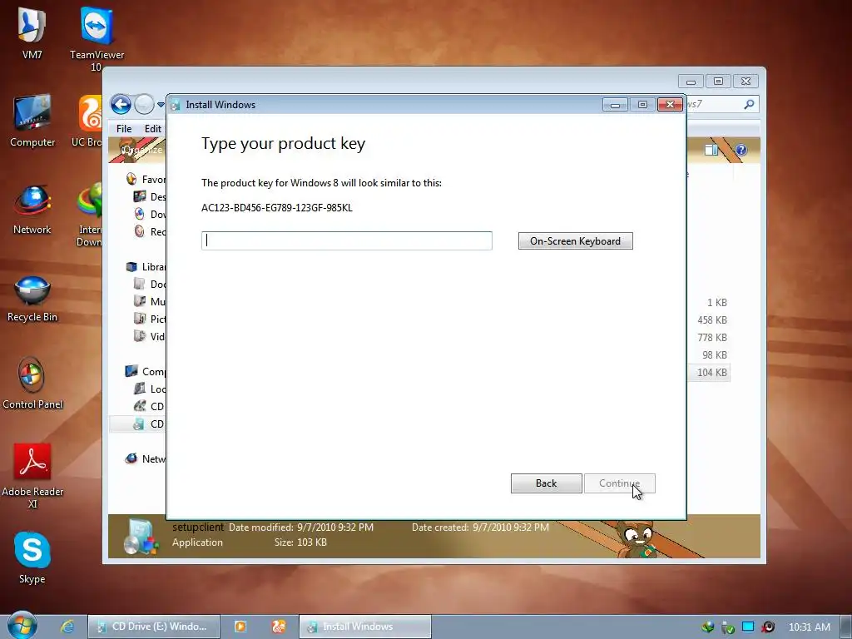Open the Edit menu in Explorer

pos(153,129)
